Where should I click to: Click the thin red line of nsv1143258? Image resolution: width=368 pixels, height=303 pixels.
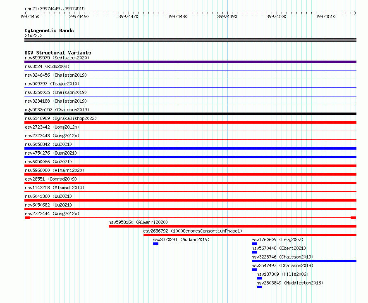point(190,191)
